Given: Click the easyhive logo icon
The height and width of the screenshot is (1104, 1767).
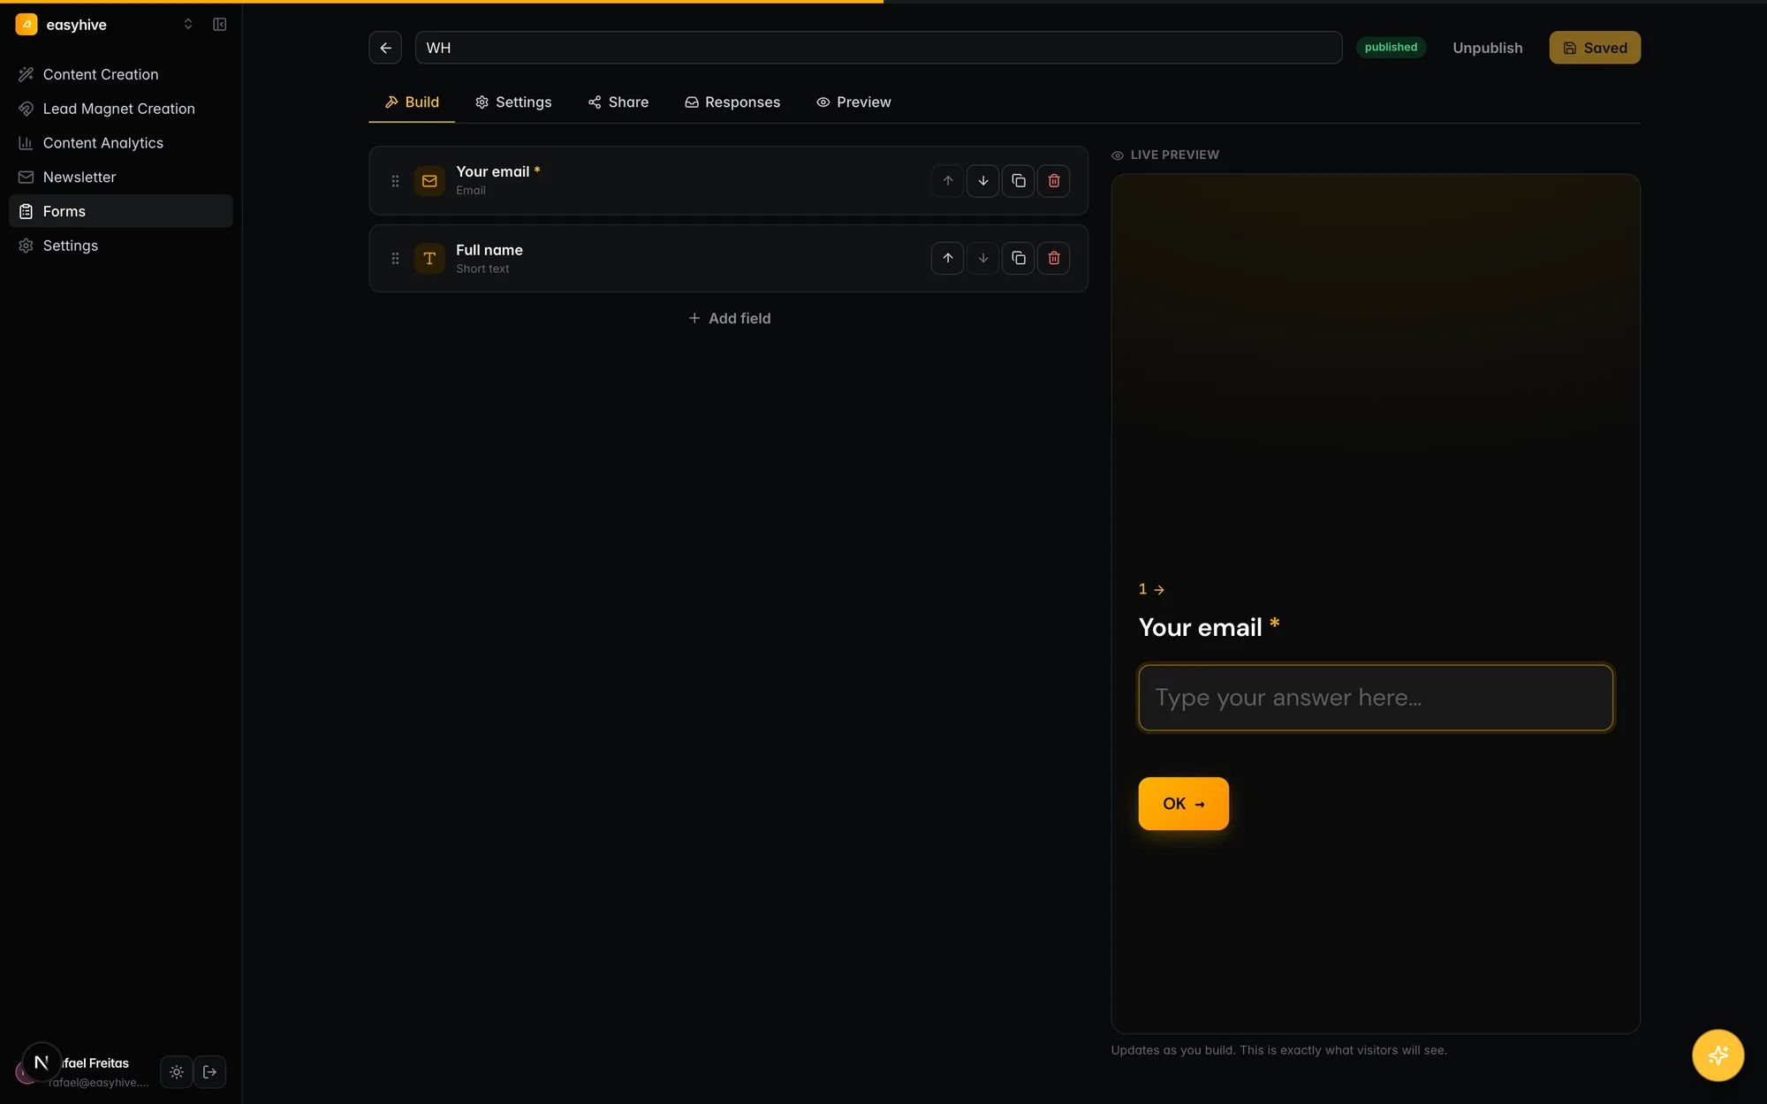Looking at the screenshot, I should (x=27, y=25).
